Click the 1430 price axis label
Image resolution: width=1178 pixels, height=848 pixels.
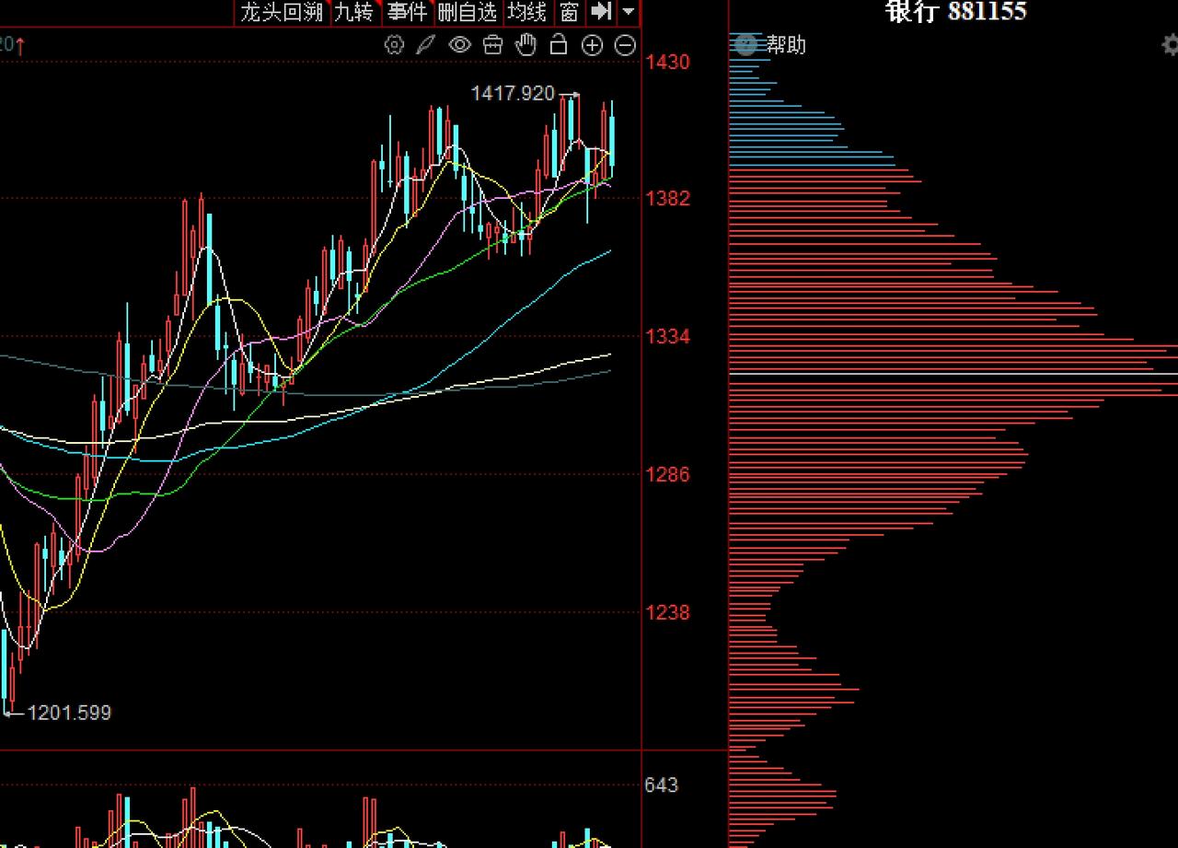[667, 62]
